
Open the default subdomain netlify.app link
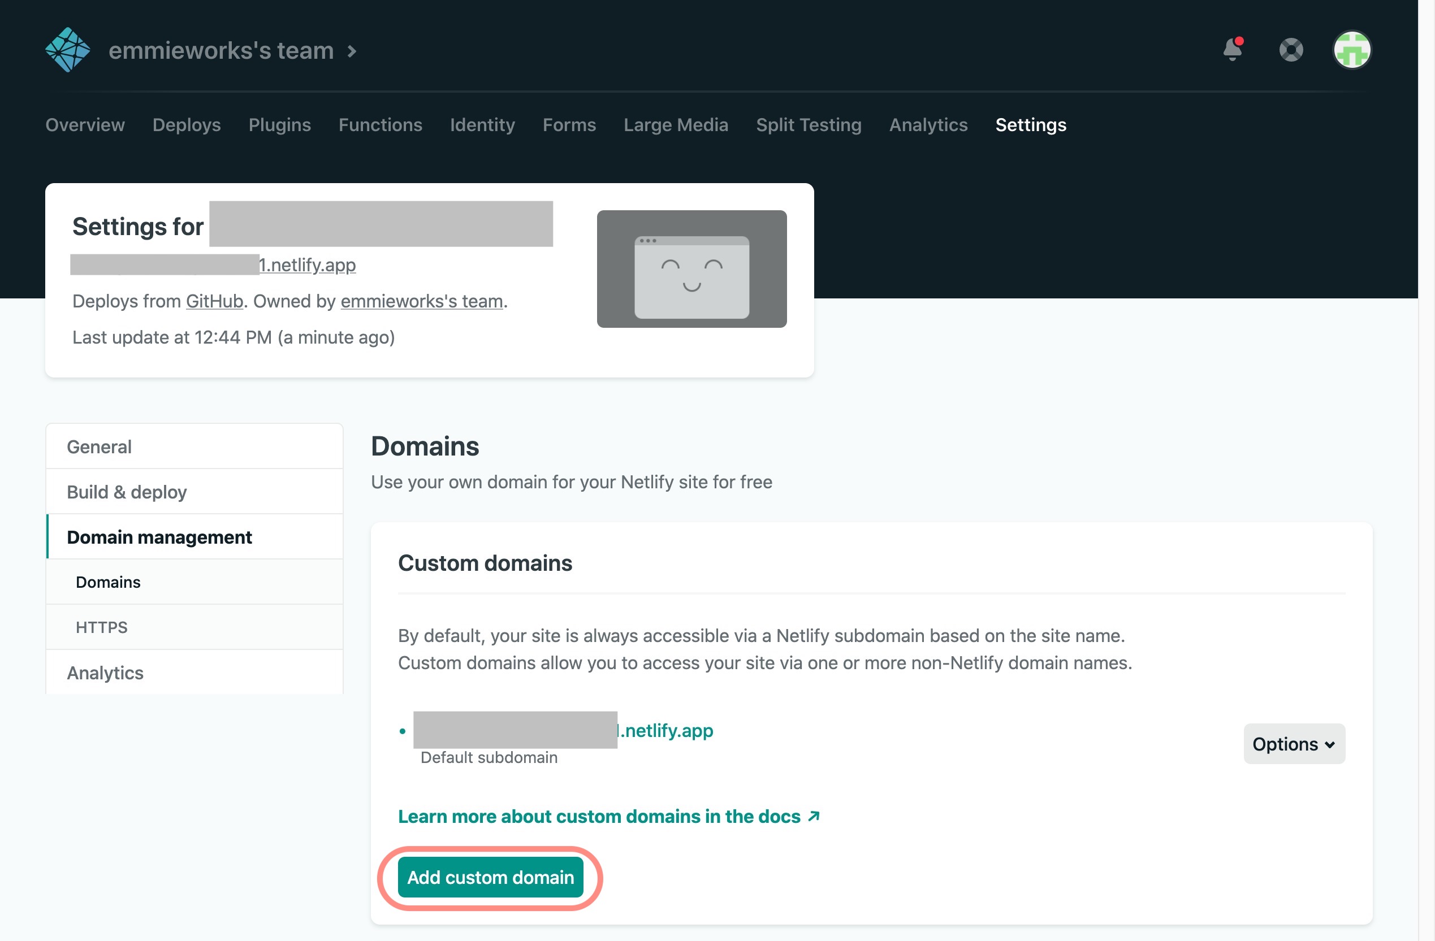(564, 730)
